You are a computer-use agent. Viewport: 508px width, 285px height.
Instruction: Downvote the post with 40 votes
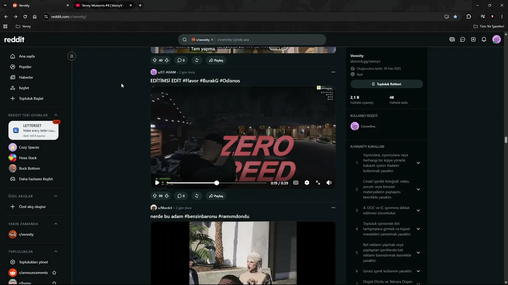(x=167, y=60)
